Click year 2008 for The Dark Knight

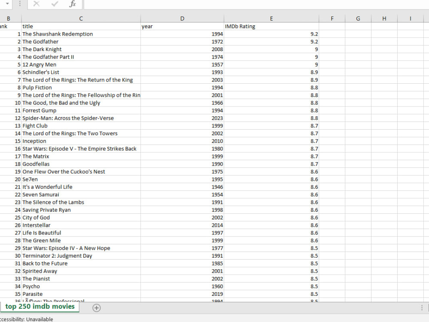[182, 49]
